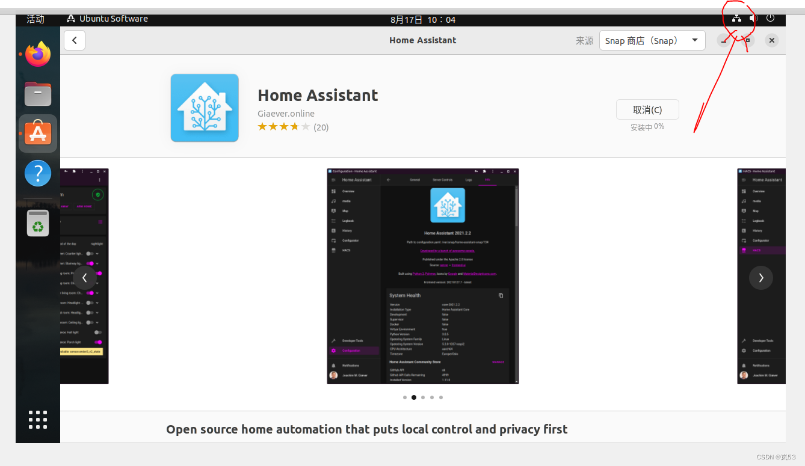805x466 pixels.
Task: Click the partially visible left screenshot
Action: tap(84, 276)
